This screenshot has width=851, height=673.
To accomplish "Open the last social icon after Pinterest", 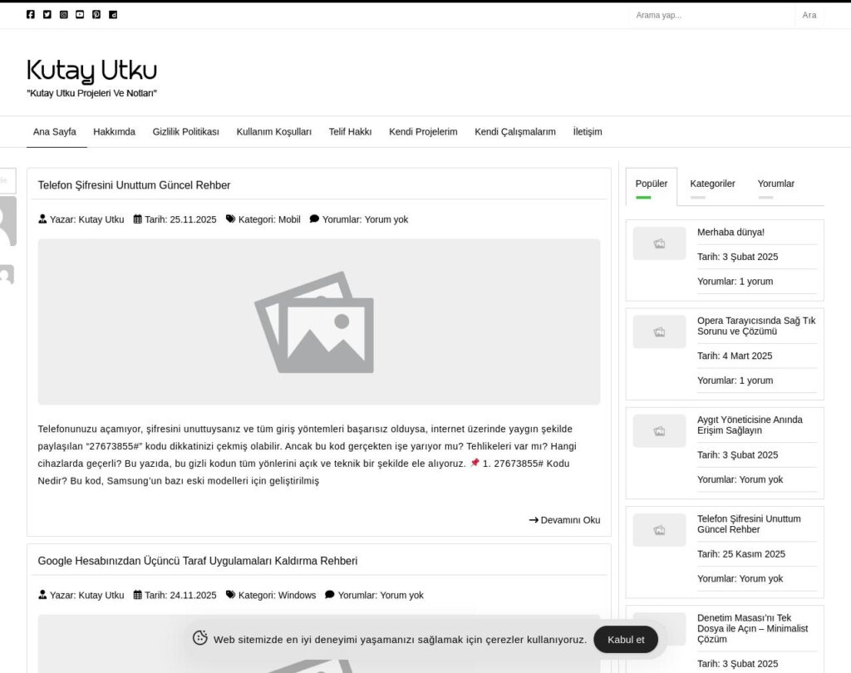I will click(x=113, y=15).
